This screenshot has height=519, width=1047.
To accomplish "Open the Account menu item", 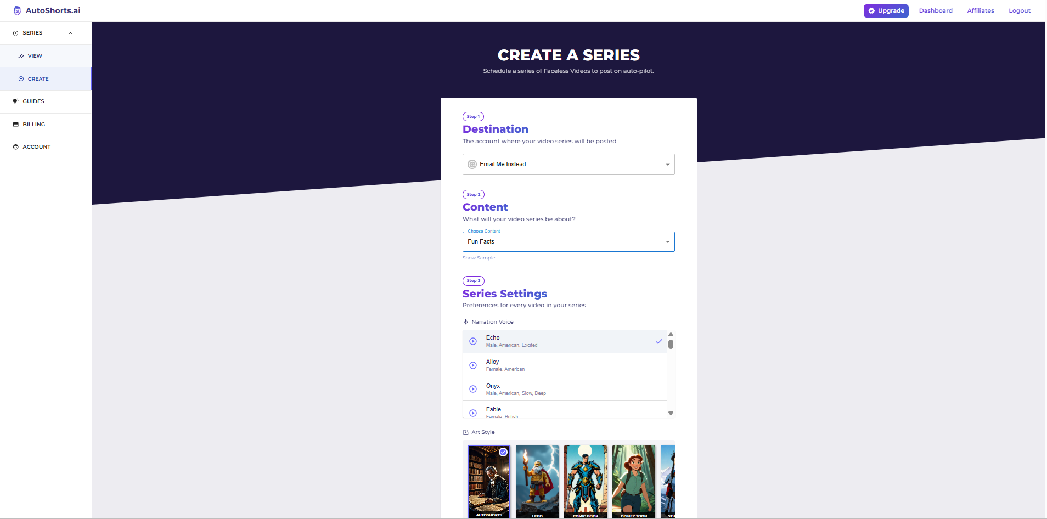I will (x=46, y=147).
